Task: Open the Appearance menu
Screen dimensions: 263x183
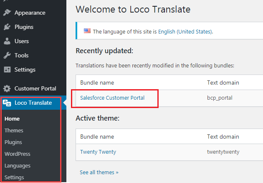Action: 30,13
